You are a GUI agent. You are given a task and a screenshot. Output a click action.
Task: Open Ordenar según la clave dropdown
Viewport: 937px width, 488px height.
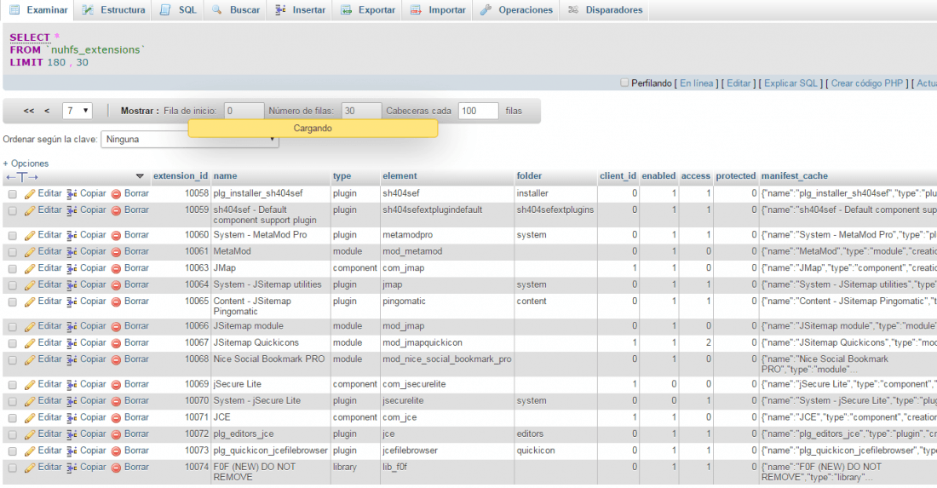[189, 139]
